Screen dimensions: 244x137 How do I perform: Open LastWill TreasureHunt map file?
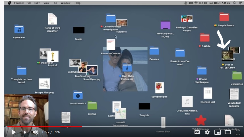pos(121,113)
